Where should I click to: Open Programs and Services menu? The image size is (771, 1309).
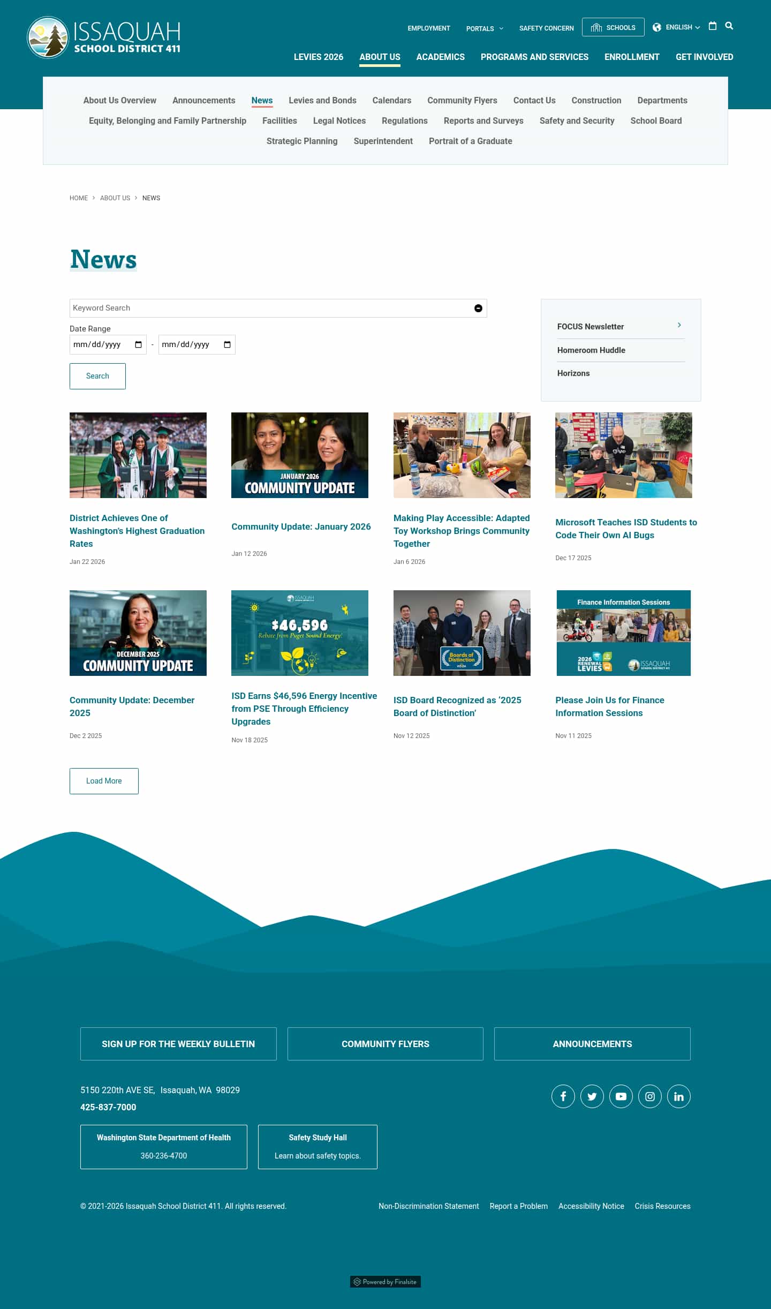tap(534, 57)
